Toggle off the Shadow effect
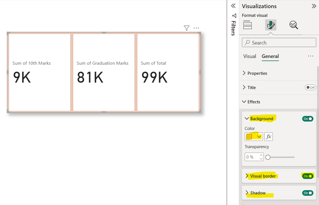 [308, 193]
